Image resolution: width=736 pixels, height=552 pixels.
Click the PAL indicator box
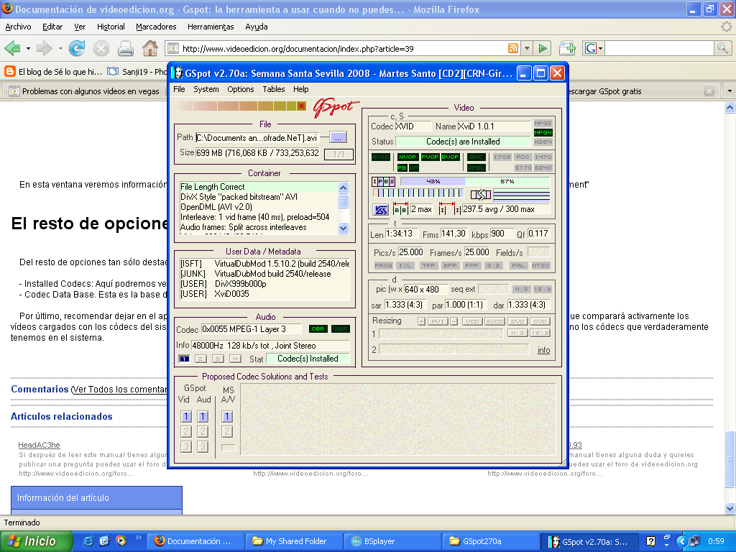click(518, 265)
